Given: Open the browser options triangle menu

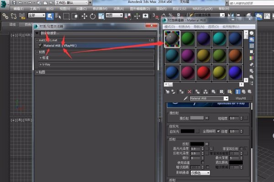Looking at the screenshot, I should pyautogui.click(x=37, y=33).
